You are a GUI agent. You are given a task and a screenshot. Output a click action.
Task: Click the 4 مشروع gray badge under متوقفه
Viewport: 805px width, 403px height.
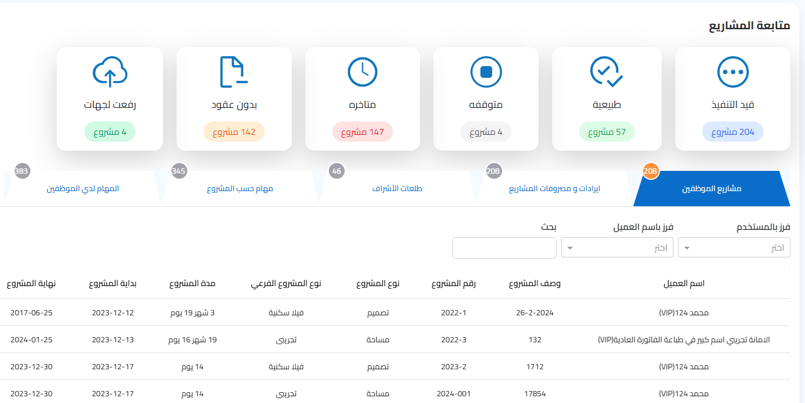coord(486,132)
